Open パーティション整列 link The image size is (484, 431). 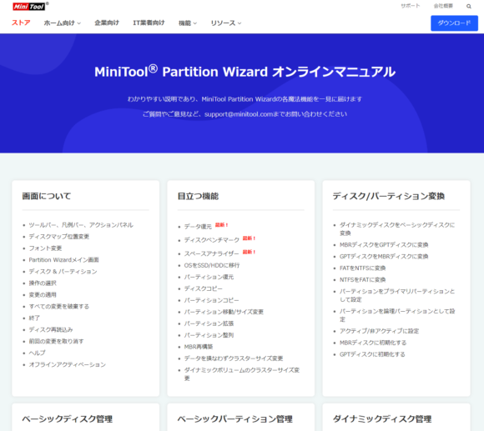(209, 335)
